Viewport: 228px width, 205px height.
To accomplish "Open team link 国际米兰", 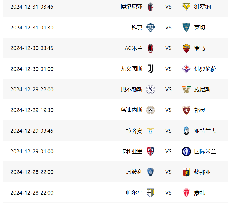I will coord(205,151).
